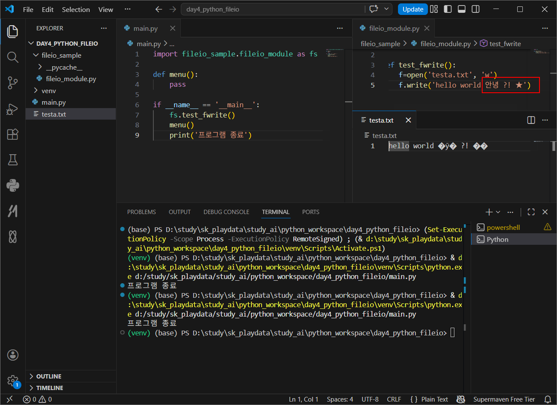This screenshot has height=405, width=557.
Task: Open the Customize Layout icon
Action: [434, 9]
